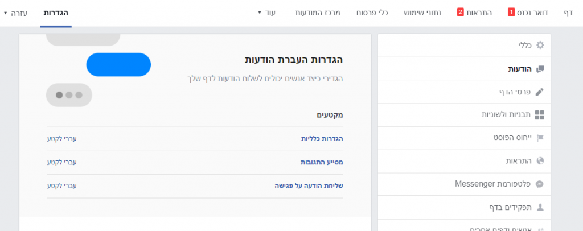Click the Messenger platform icon in sidebar
Screen dimensions: 583x231
(x=540, y=184)
